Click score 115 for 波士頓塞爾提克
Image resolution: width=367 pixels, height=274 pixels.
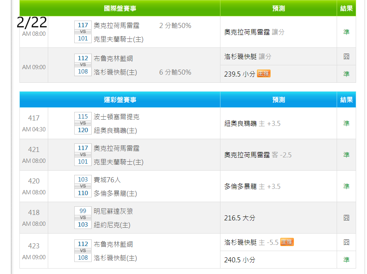coord(83,117)
